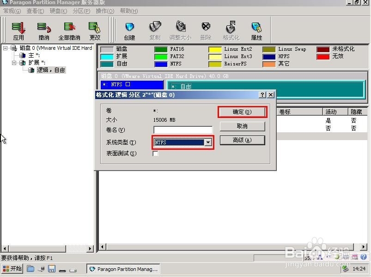Click the system tray network icon
Image resolution: width=371 pixels, height=277 pixels.
pos(346,269)
